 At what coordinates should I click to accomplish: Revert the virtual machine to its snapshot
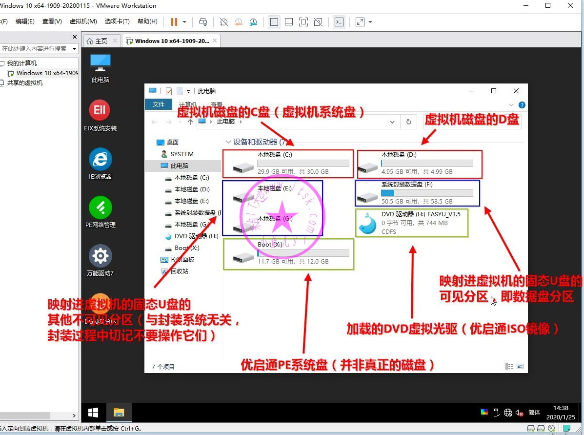(x=239, y=22)
